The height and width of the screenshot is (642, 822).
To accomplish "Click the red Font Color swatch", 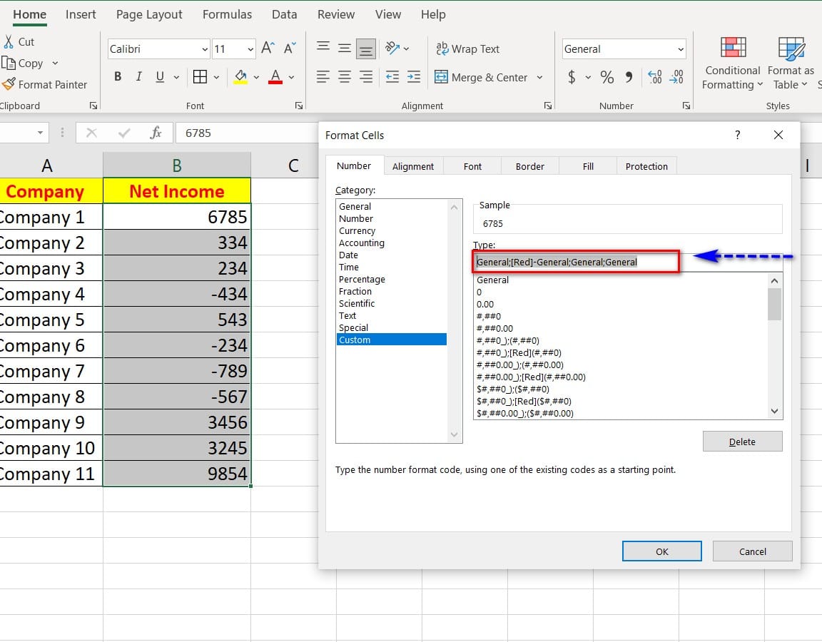I will click(275, 77).
